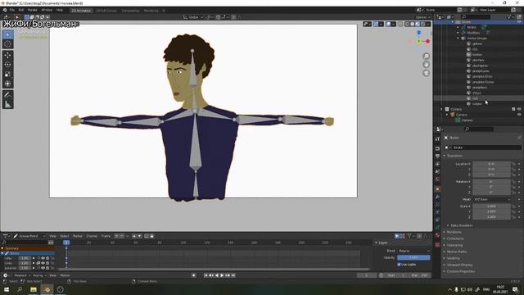Click the outliner search field

point(476,16)
